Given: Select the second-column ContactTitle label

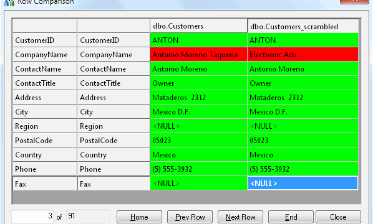Looking at the screenshot, I should pos(114,83).
